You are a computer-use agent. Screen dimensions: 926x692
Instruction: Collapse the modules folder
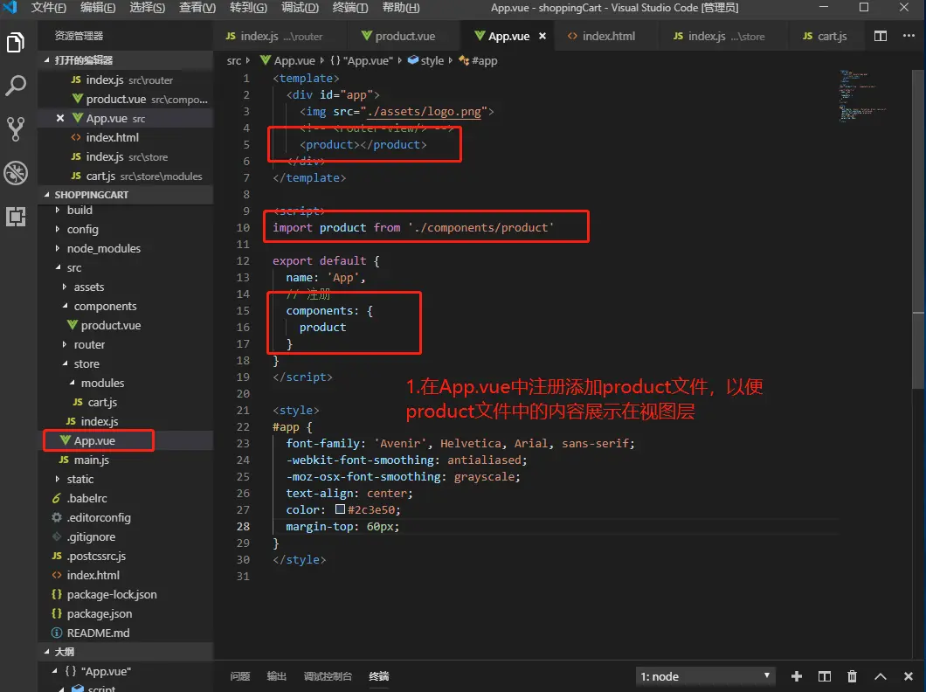(x=72, y=383)
